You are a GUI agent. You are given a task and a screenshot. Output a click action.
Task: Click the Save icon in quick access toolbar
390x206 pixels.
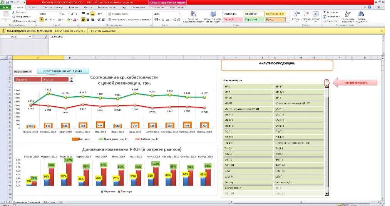coord(7,2)
